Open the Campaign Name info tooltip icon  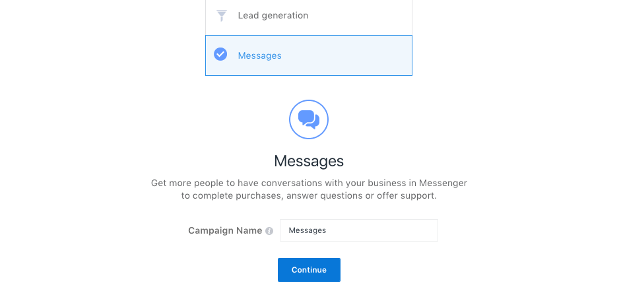269,231
